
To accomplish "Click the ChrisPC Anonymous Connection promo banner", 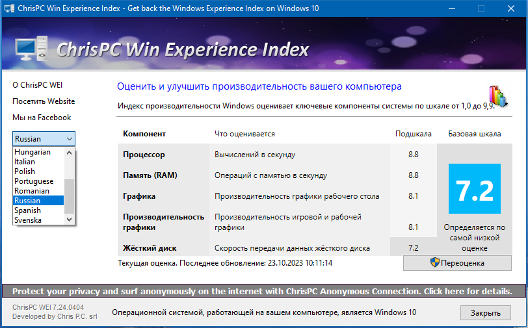I will pyautogui.click(x=263, y=291).
